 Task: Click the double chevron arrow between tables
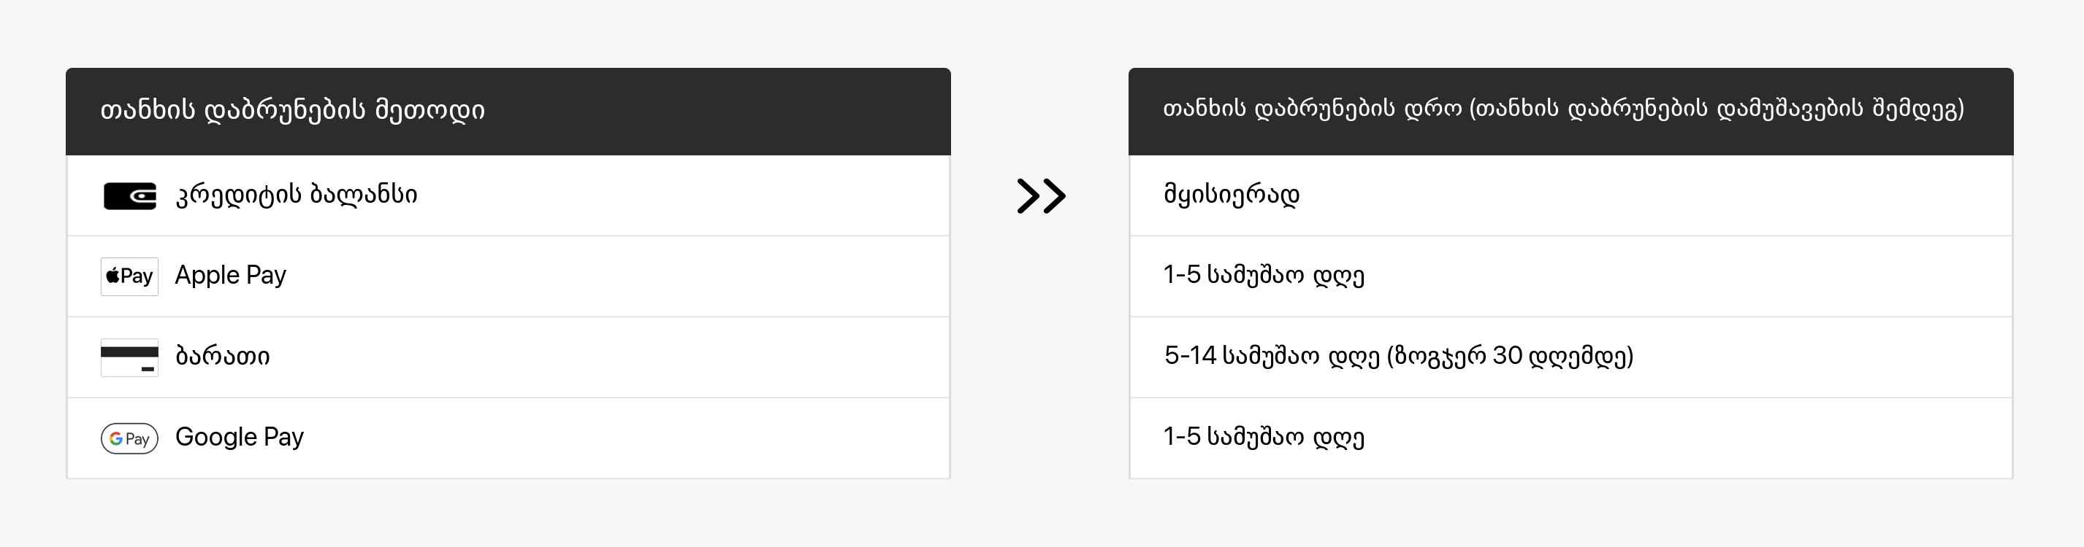click(x=1040, y=195)
